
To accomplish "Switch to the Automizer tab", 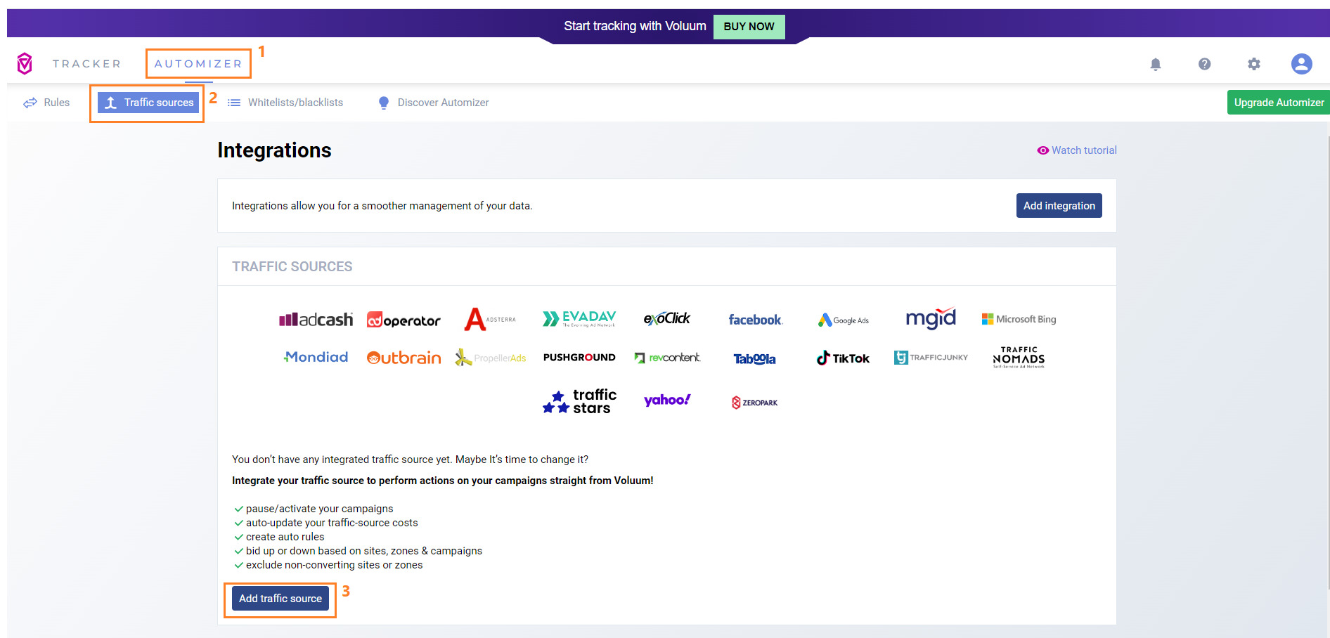I will point(198,64).
